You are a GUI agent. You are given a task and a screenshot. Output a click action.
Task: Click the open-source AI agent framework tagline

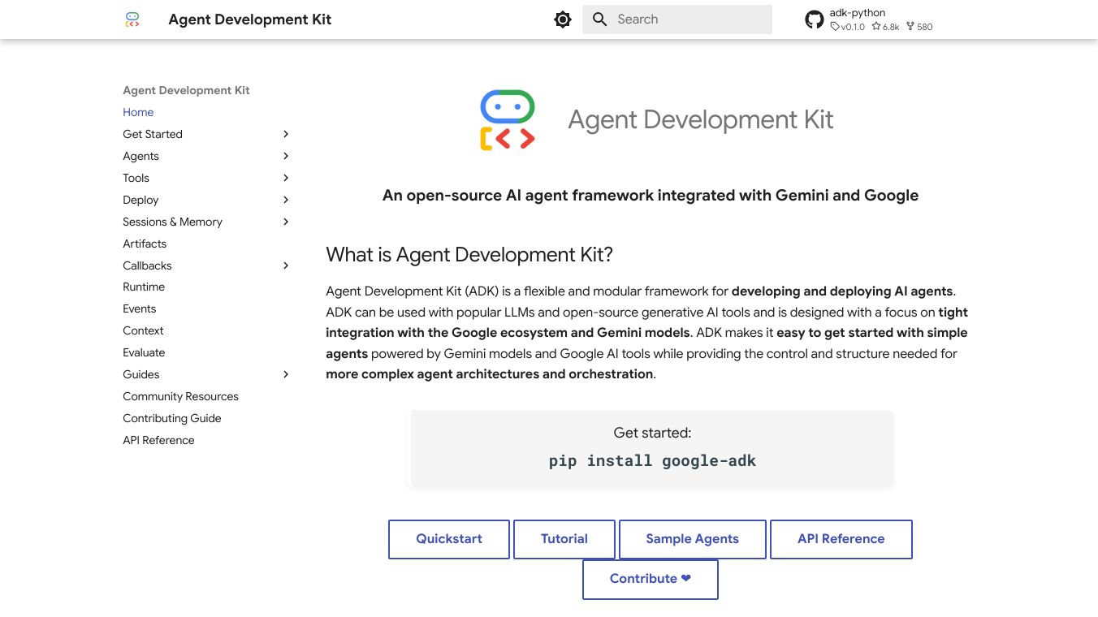651,196
